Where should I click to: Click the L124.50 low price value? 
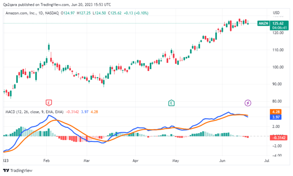point(99,13)
